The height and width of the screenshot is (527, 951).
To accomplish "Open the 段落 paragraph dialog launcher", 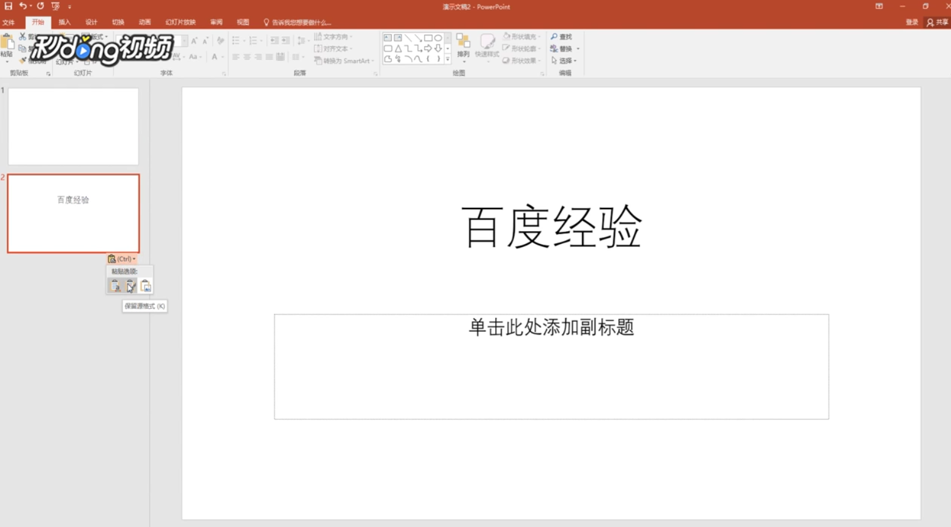I will pyautogui.click(x=376, y=74).
